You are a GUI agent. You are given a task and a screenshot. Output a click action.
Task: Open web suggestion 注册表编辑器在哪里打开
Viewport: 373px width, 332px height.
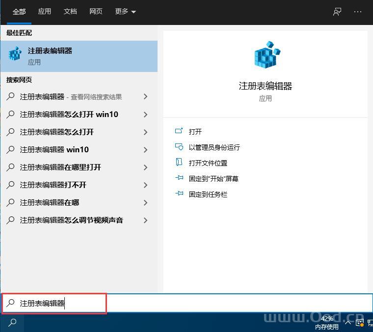coord(60,167)
